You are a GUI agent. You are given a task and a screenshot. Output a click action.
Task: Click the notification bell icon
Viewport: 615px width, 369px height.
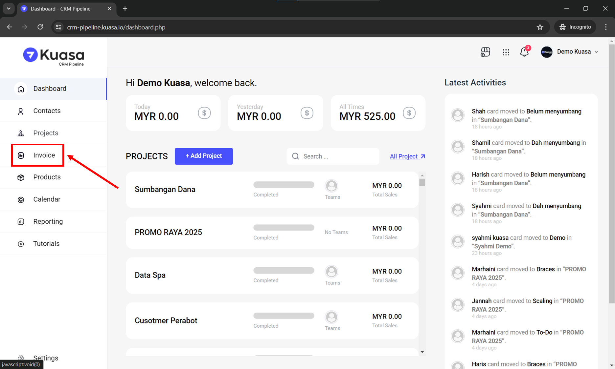pos(524,52)
